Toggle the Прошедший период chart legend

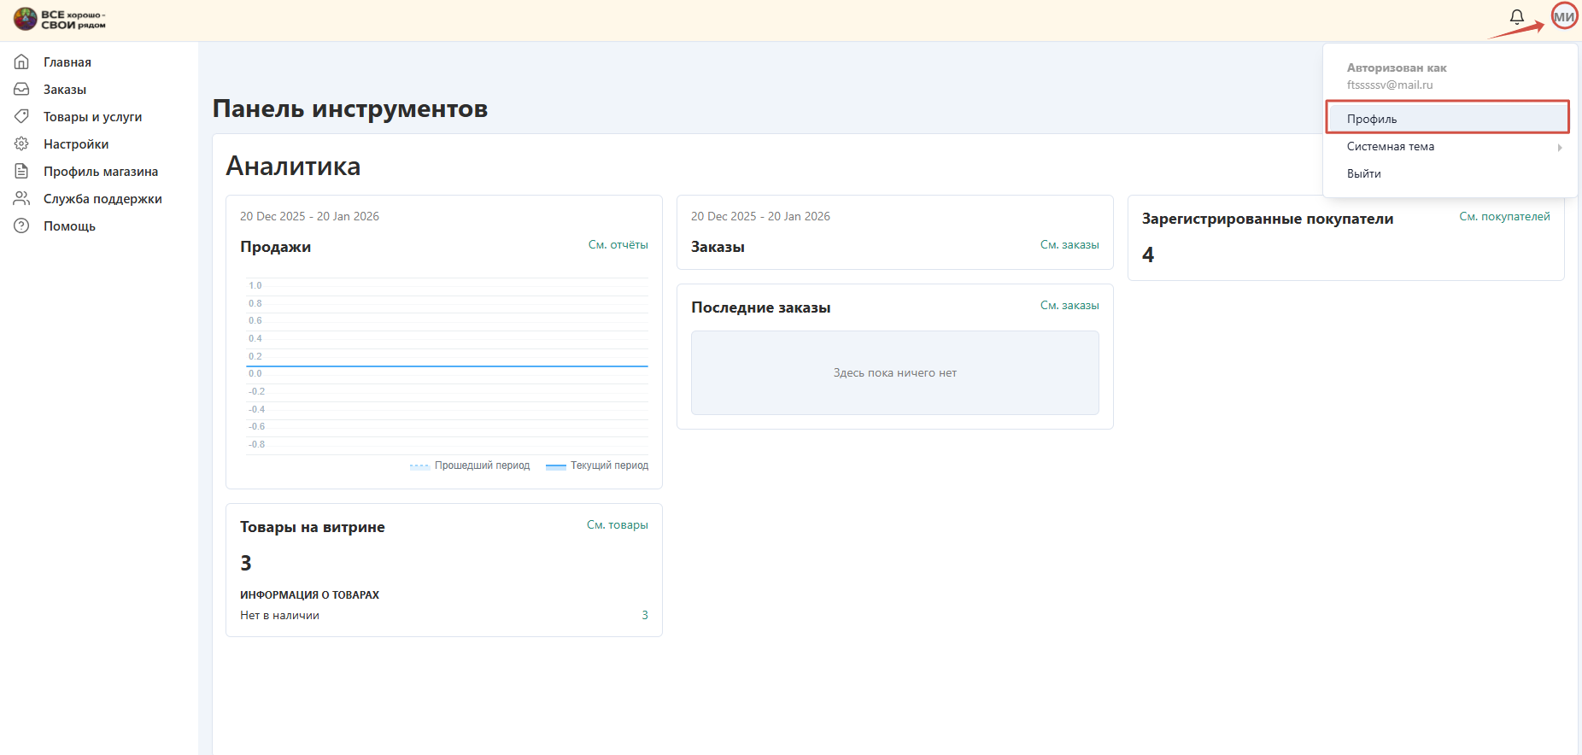471,466
